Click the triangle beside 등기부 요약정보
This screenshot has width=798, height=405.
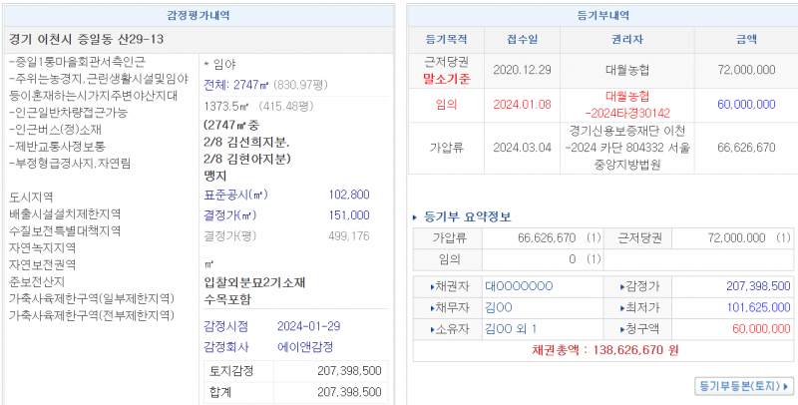(x=416, y=216)
